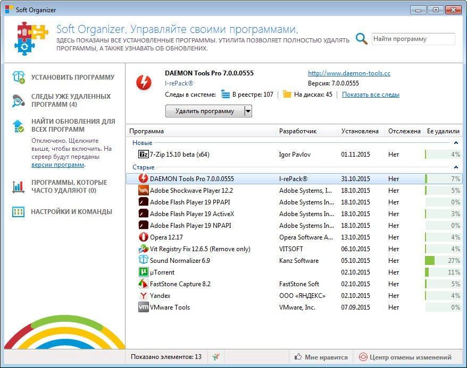This screenshot has height=368, width=467.
Task: Click the Найти программу search field
Action: point(413,39)
